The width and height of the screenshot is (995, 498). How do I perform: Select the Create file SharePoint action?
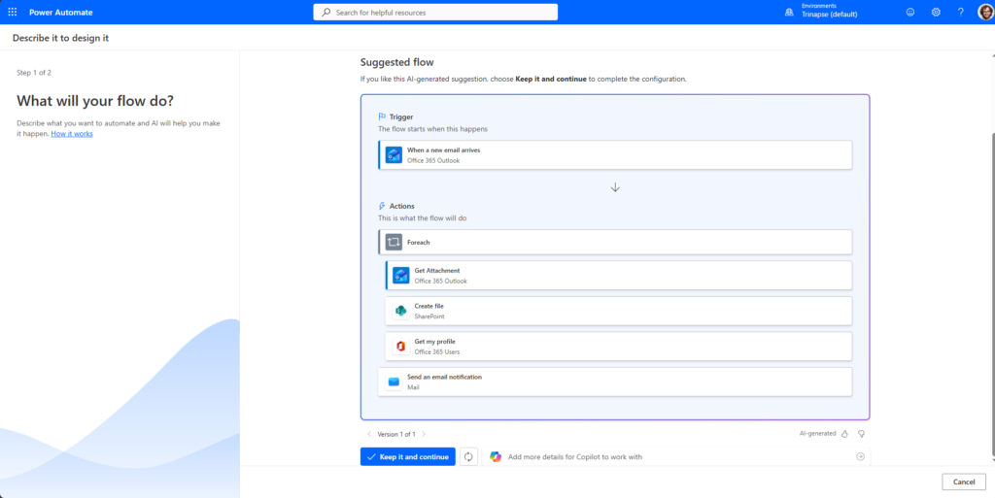click(x=618, y=311)
